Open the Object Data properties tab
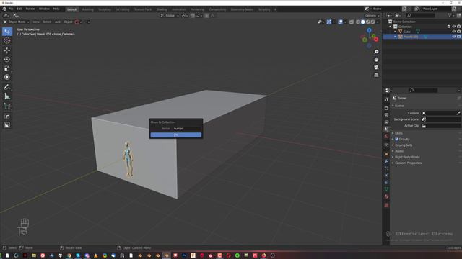Image resolution: width=462 pixels, height=259 pixels. (386, 189)
